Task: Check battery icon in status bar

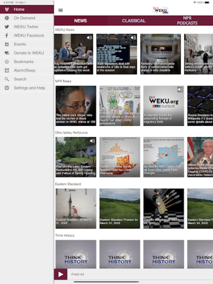Action: pyautogui.click(x=207, y=2)
